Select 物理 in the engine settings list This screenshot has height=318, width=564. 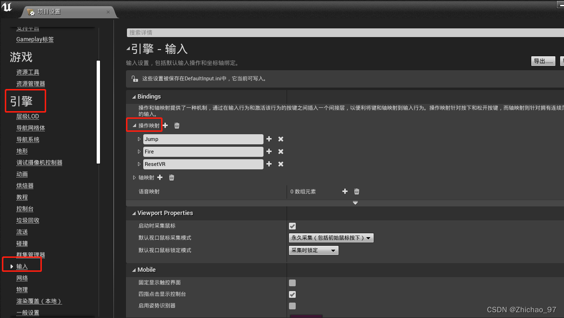[22, 290]
